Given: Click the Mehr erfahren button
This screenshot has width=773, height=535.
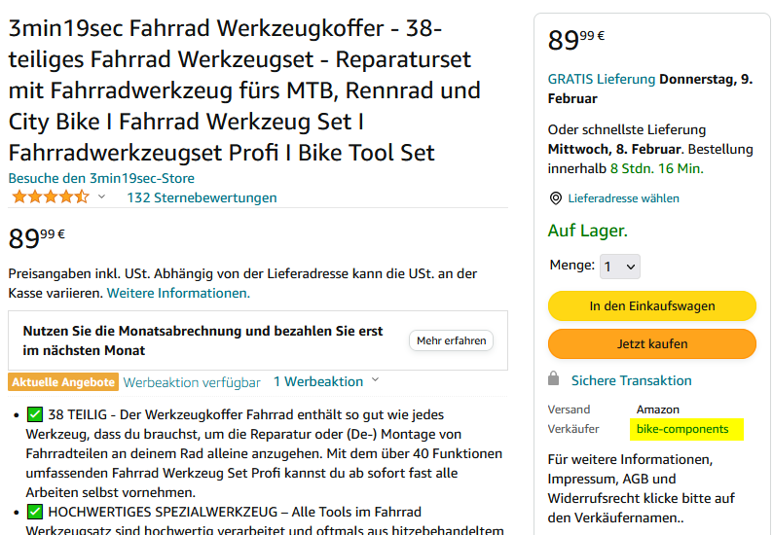Looking at the screenshot, I should point(451,340).
